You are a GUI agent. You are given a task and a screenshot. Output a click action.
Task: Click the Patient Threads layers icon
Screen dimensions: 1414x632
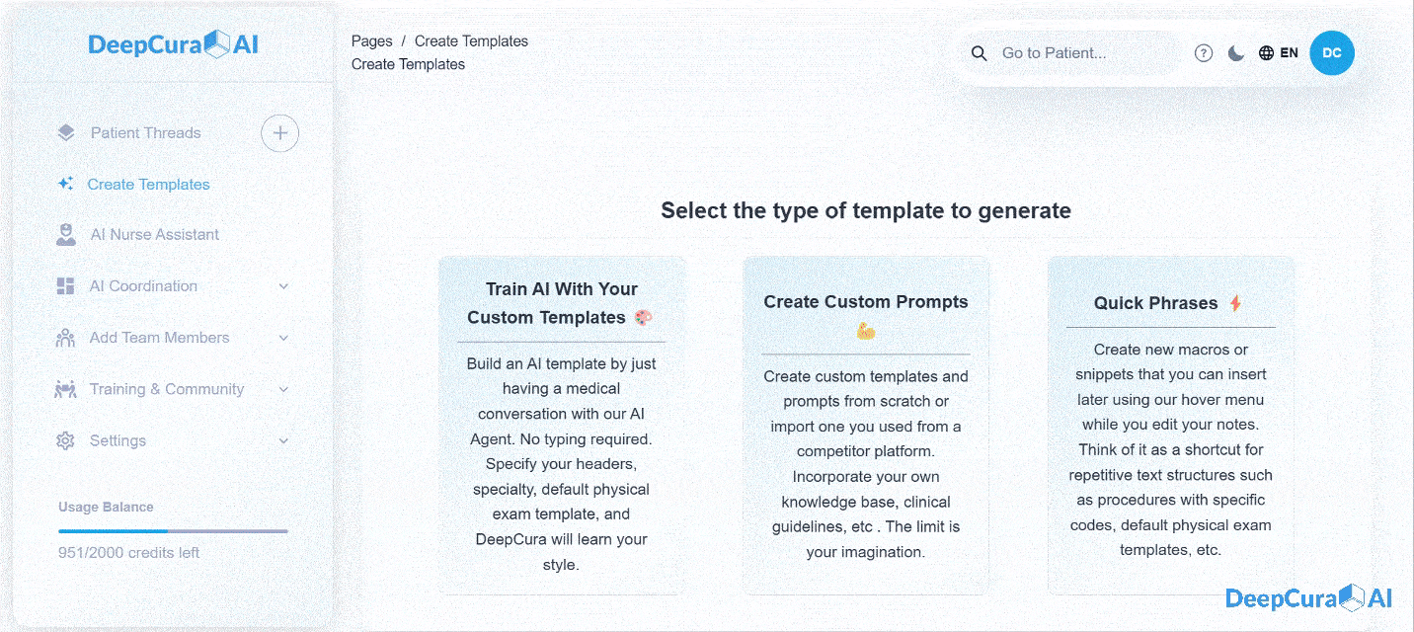click(66, 132)
